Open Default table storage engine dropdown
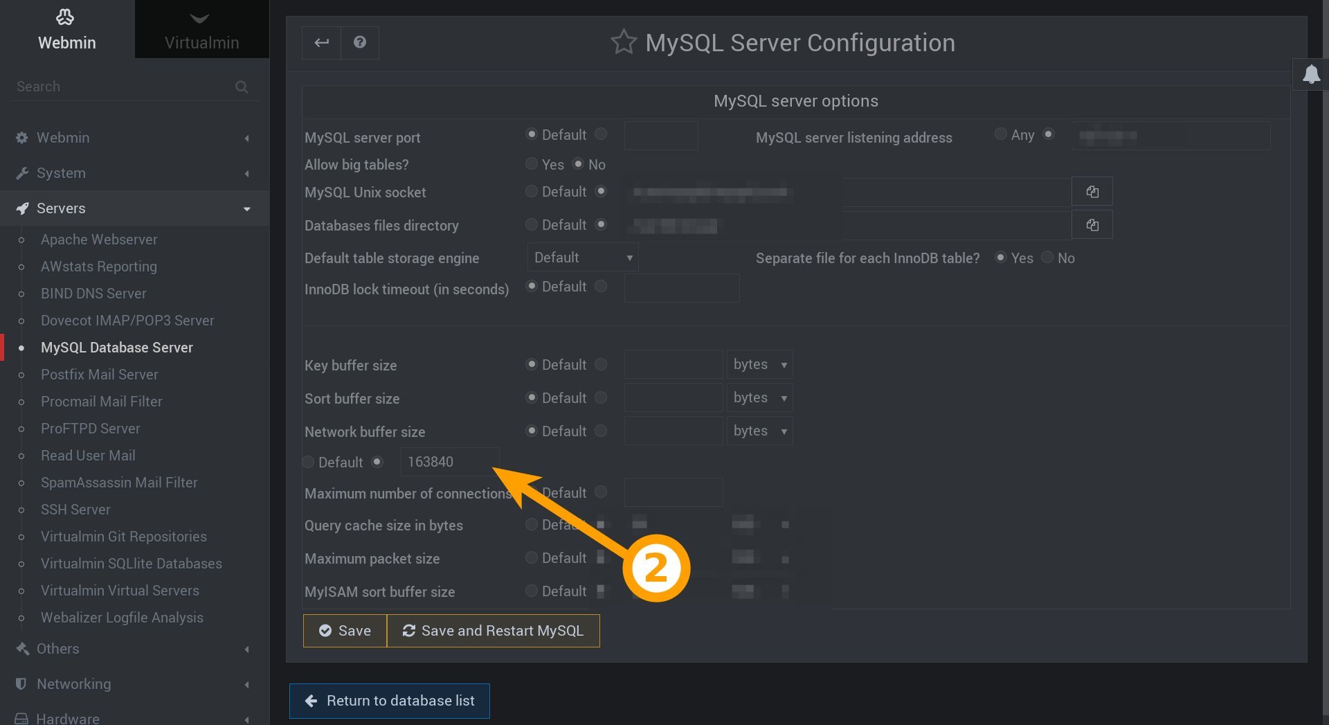 coord(583,258)
